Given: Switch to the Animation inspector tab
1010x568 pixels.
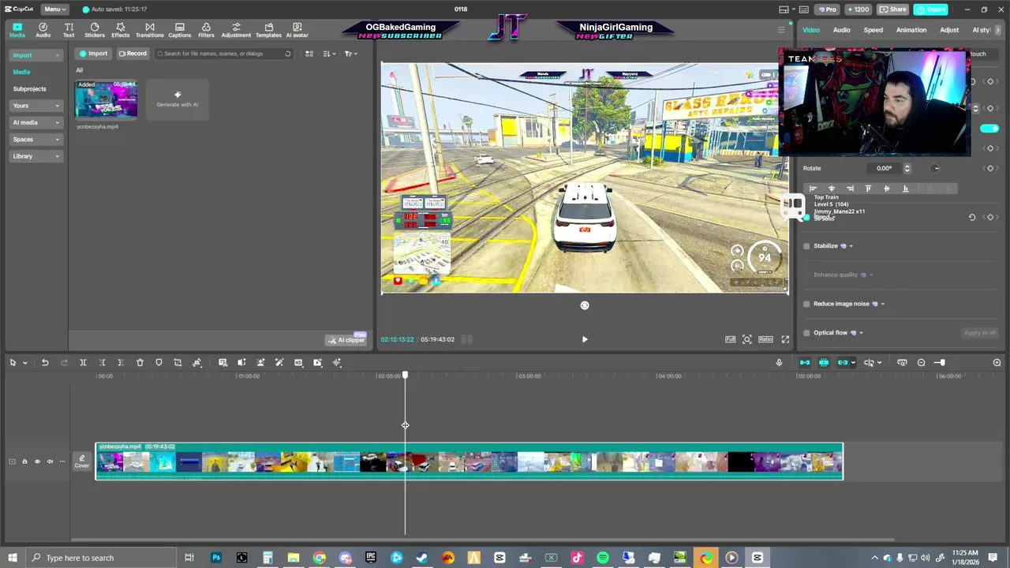Looking at the screenshot, I should 911,30.
